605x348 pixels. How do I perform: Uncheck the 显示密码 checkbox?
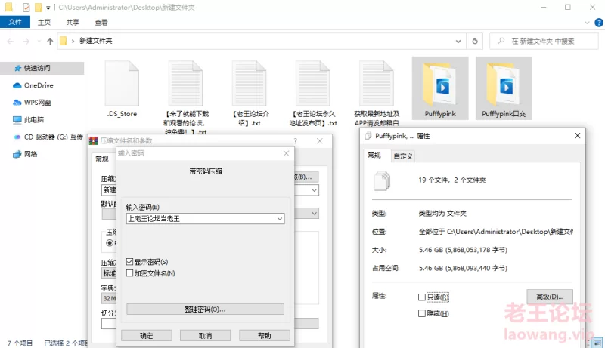coord(130,261)
